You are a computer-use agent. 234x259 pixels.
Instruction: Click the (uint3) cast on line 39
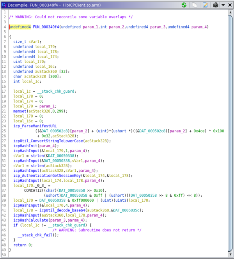click(121, 200)
